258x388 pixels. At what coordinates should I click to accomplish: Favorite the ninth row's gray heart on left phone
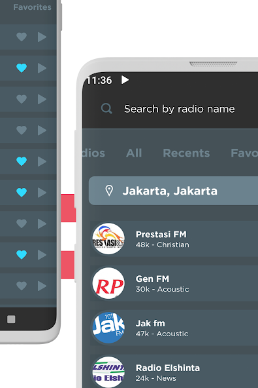point(22,286)
